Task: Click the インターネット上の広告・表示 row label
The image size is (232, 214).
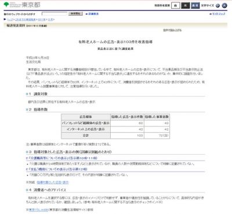Action: (86, 129)
